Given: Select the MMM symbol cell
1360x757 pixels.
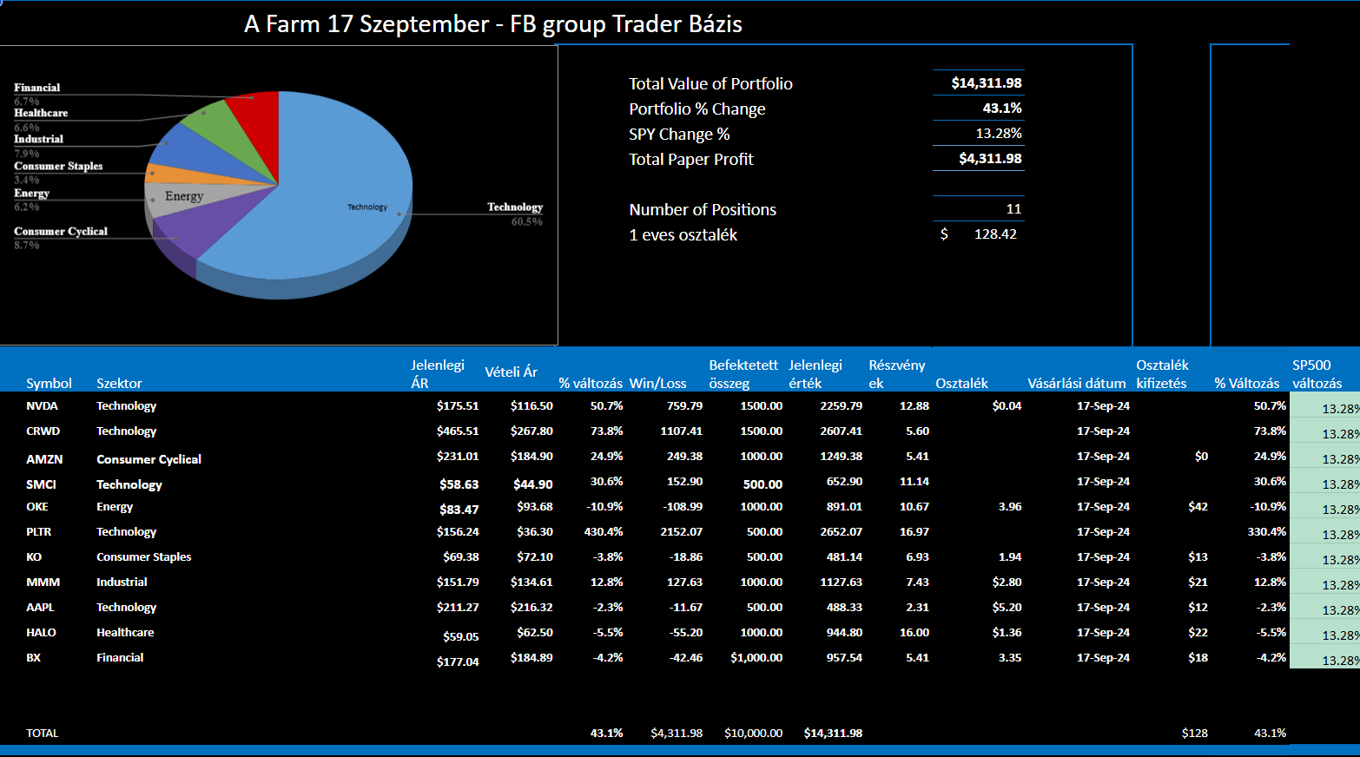Looking at the screenshot, I should pyautogui.click(x=43, y=583).
